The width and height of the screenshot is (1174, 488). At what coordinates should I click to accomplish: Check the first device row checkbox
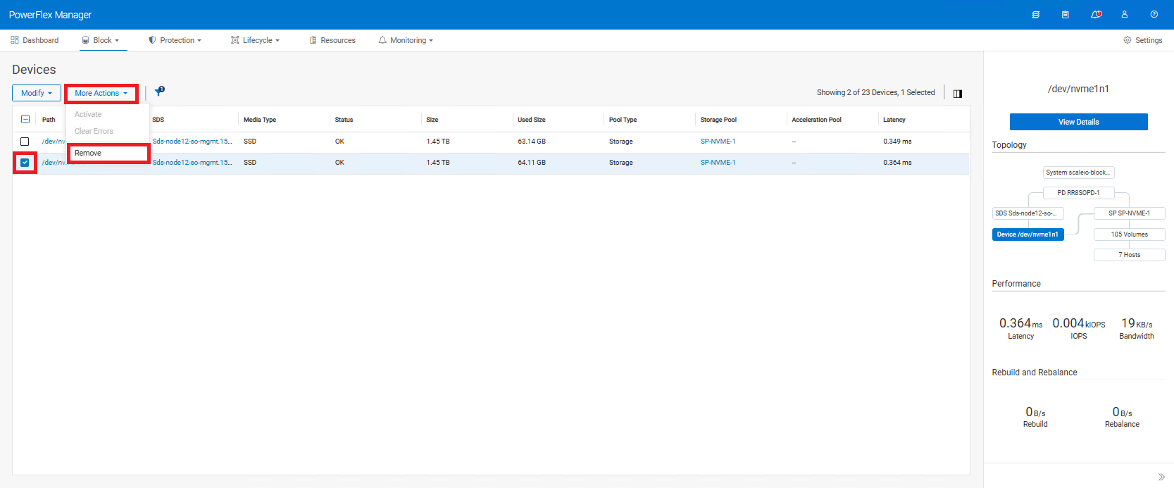[x=25, y=142]
